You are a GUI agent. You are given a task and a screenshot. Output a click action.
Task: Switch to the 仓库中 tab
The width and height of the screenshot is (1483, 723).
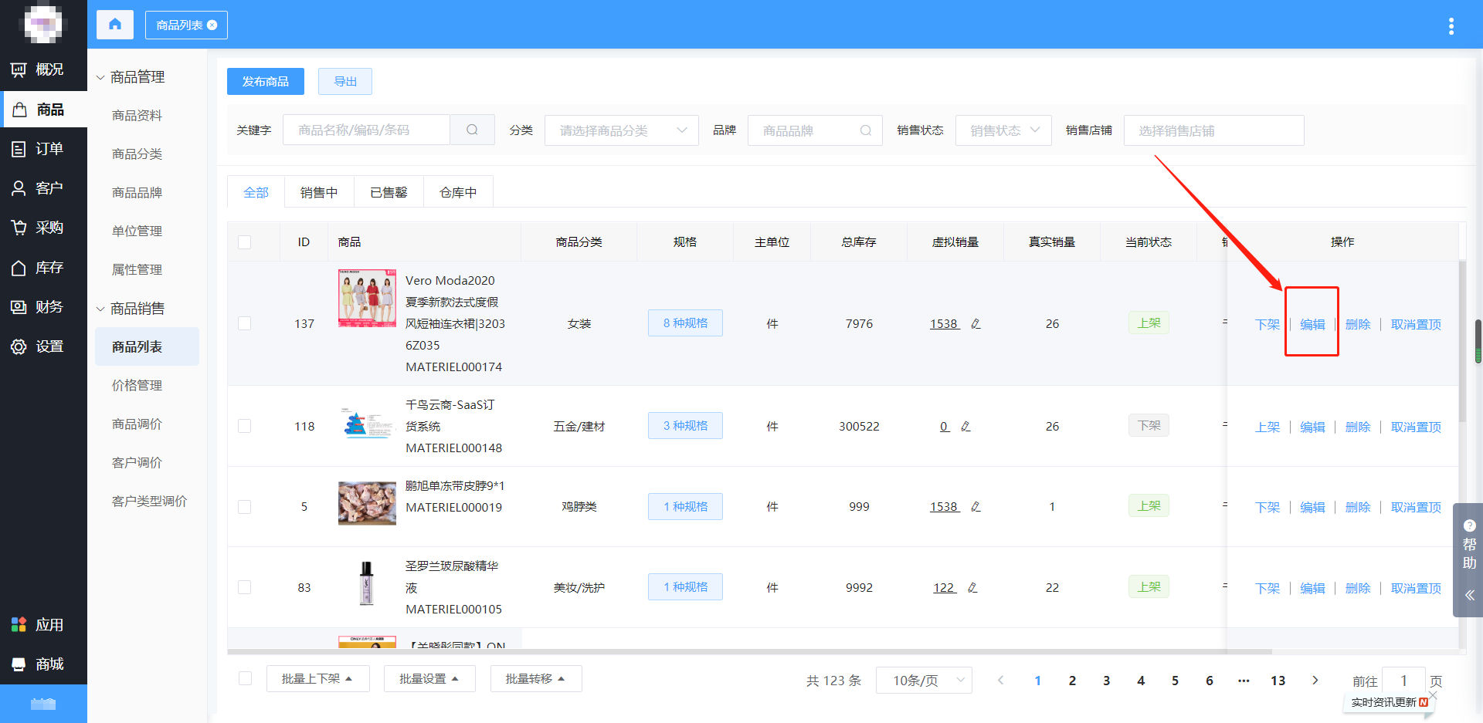click(x=458, y=192)
